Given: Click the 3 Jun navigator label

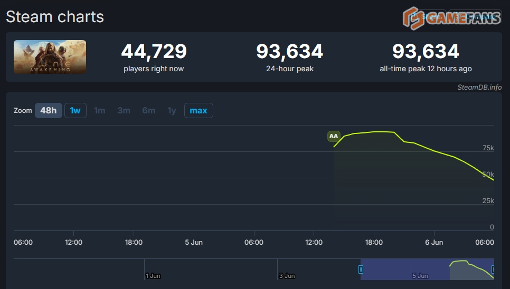Looking at the screenshot, I should click(287, 276).
